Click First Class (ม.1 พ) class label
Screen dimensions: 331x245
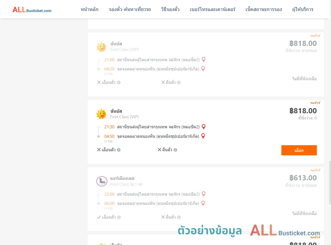(x=126, y=184)
